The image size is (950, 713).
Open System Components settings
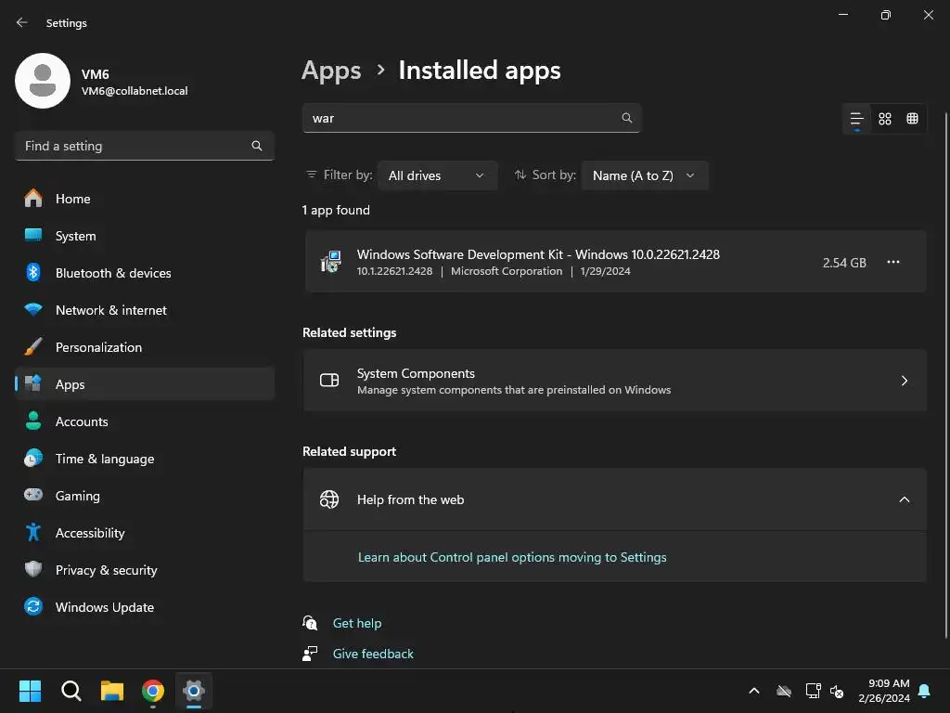pos(614,381)
